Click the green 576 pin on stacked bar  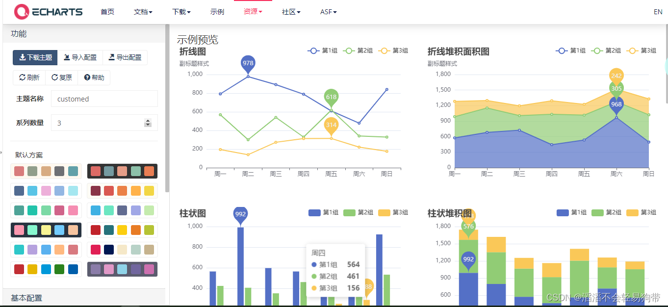coord(468,227)
